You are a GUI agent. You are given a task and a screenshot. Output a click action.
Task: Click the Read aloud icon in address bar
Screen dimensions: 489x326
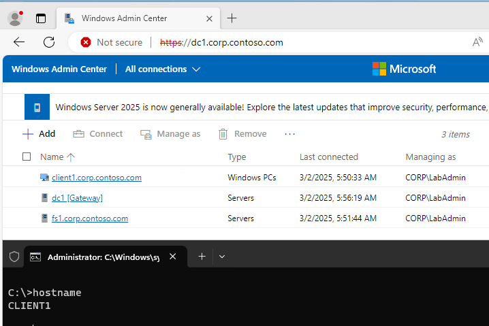pos(477,42)
